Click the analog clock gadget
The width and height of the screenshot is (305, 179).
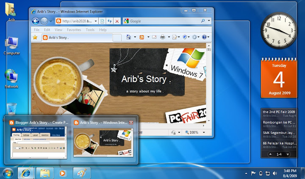tap(279, 30)
